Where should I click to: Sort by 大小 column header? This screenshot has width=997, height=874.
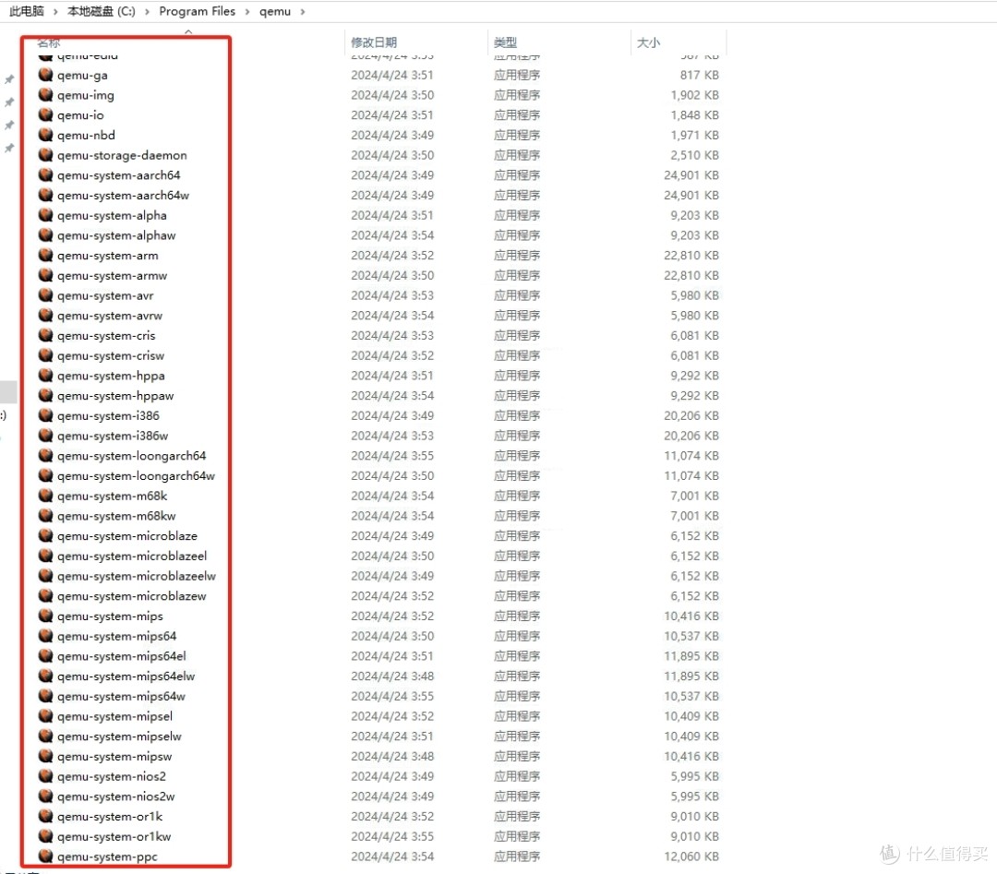pos(649,42)
